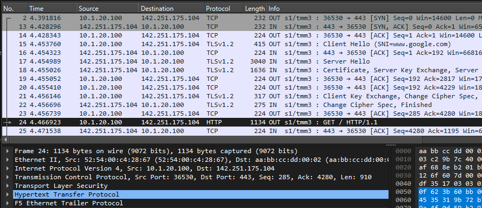Sort by the Time column header
This screenshot has height=208, width=482.
[x=52, y=9]
